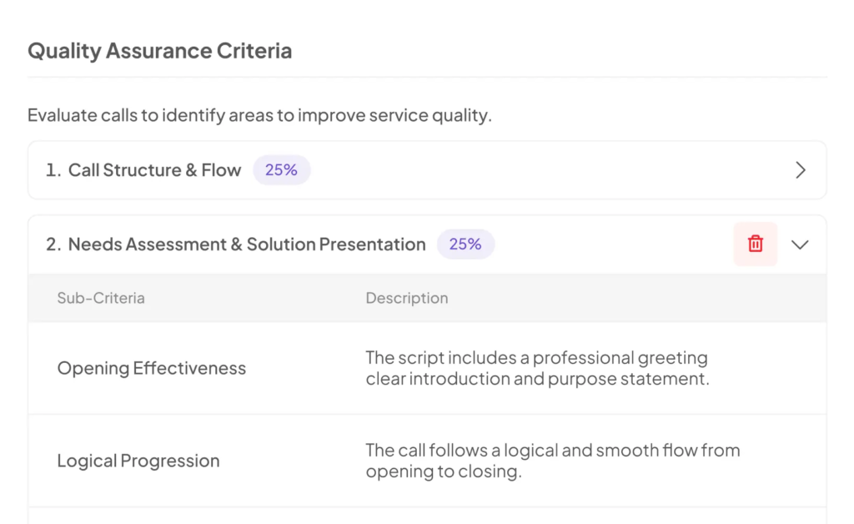Edit the professional greeting description text
854x524 pixels.
538,368
